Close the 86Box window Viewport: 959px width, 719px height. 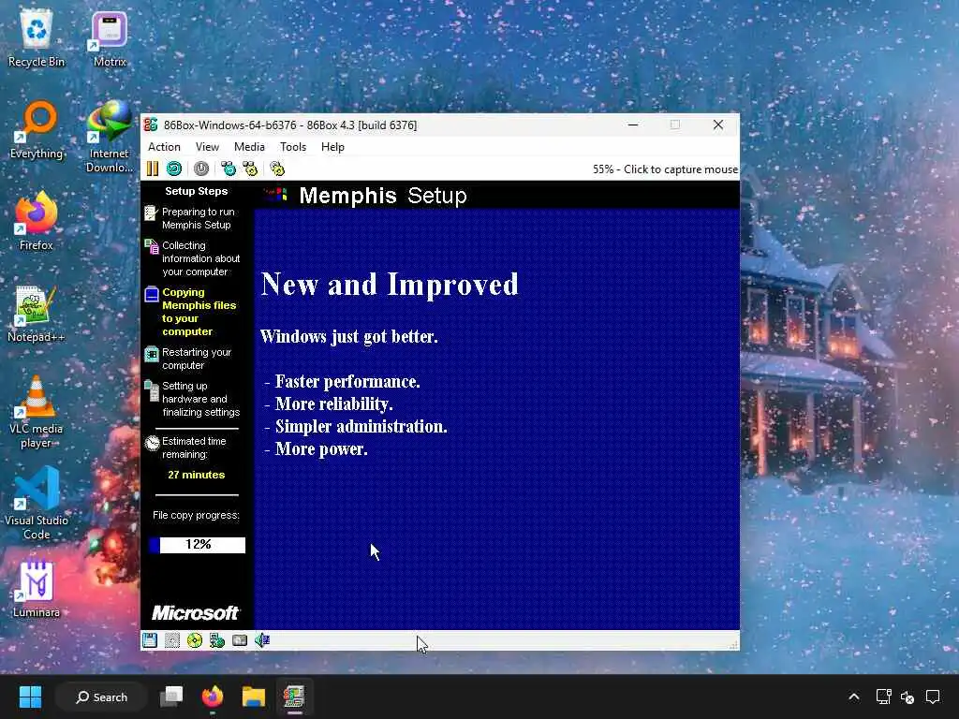(x=718, y=125)
